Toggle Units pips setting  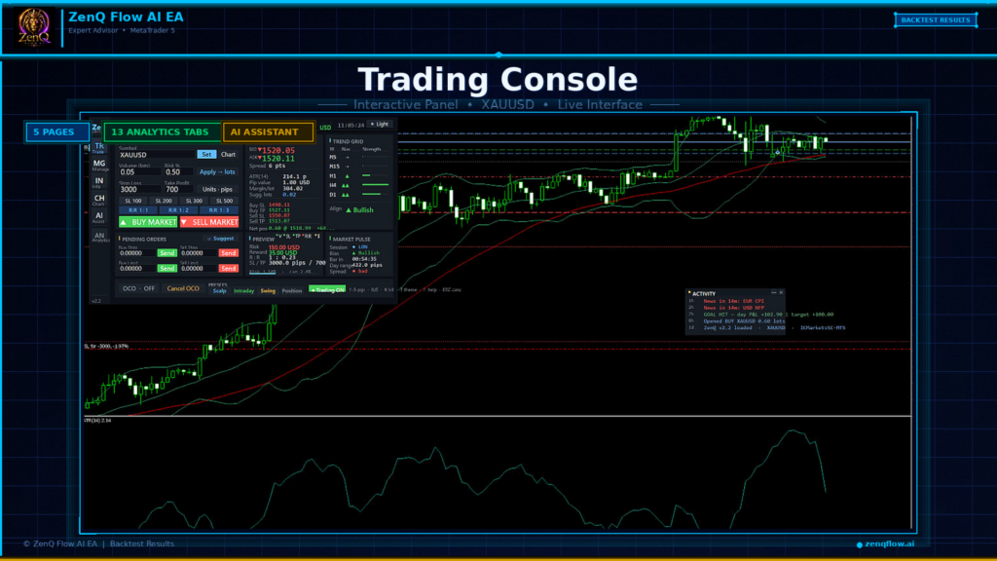click(x=217, y=190)
